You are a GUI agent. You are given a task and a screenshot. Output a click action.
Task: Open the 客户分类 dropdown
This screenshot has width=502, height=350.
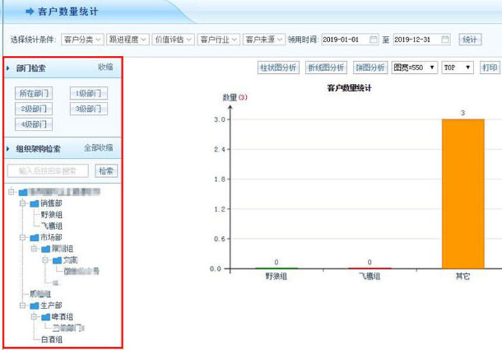tap(82, 39)
